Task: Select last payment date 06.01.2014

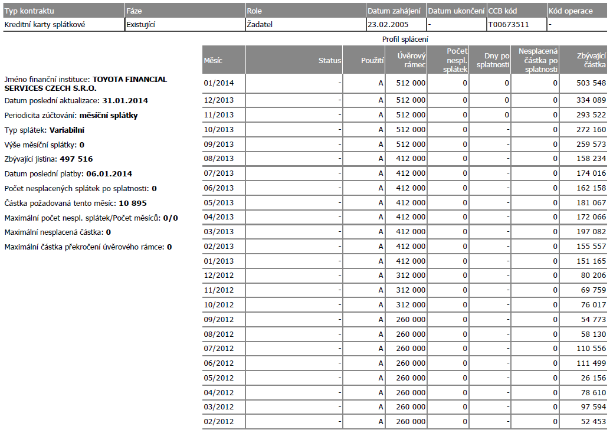Action: [x=109, y=173]
